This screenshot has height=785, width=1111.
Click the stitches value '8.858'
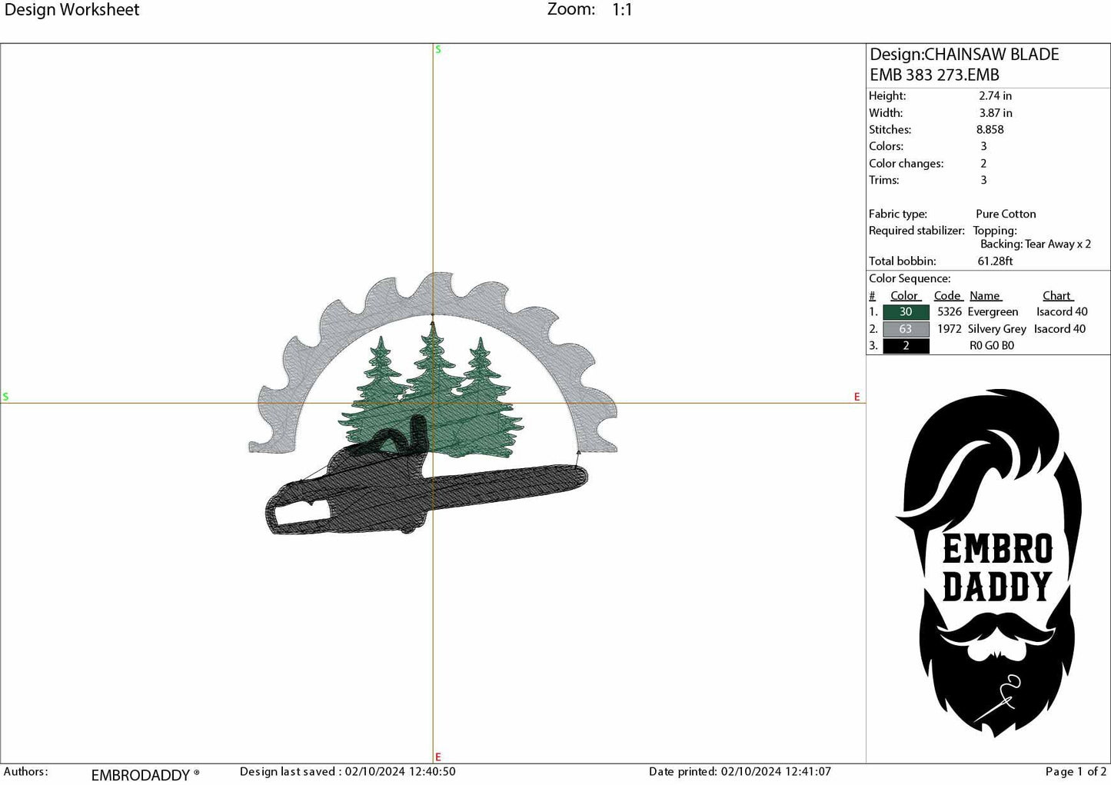pyautogui.click(x=990, y=130)
